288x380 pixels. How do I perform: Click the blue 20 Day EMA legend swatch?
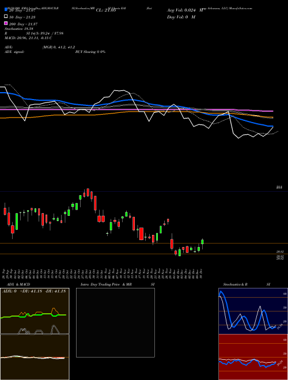[x=6, y=10]
